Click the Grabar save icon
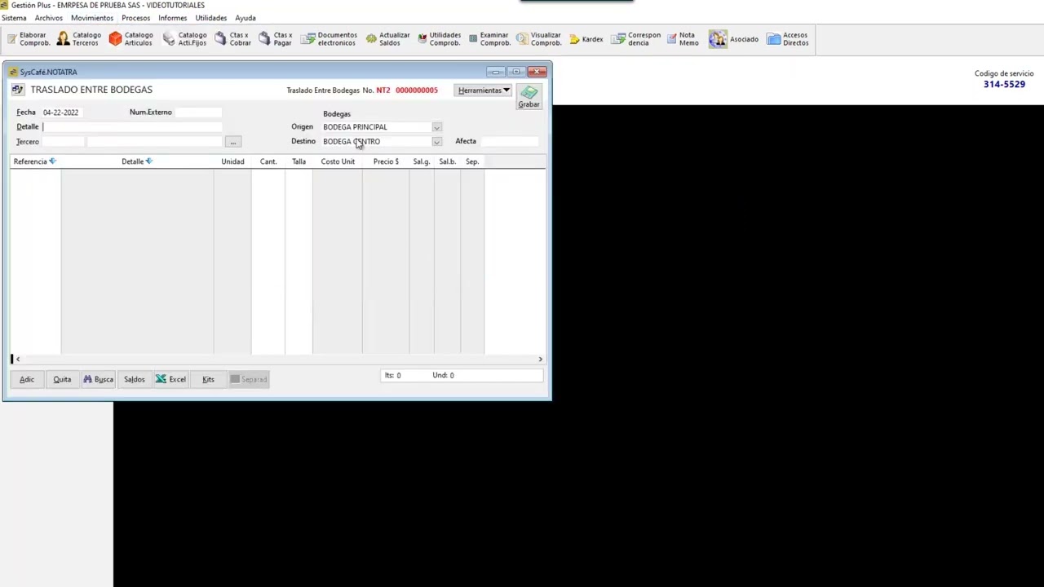The image size is (1044, 587). tap(529, 97)
